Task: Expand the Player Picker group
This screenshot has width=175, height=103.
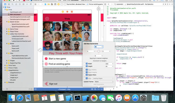Action: (x=7, y=31)
